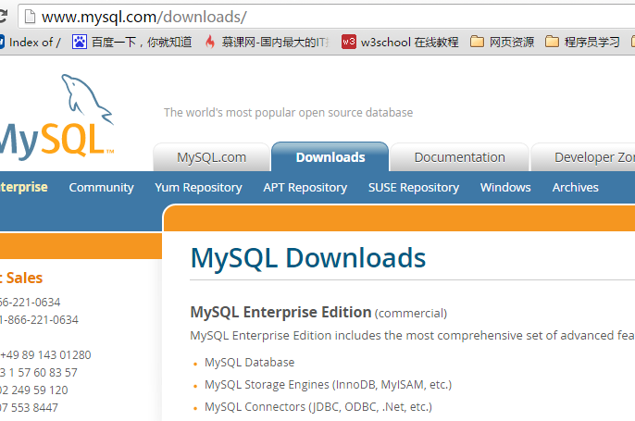Click phone number ending 57 60 83 57

point(39,372)
